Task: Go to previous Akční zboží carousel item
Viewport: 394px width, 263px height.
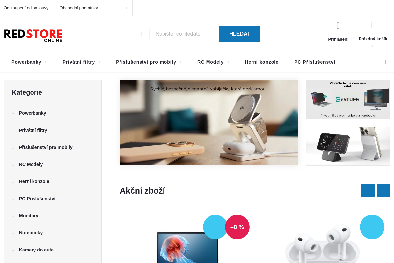Action: (368, 191)
